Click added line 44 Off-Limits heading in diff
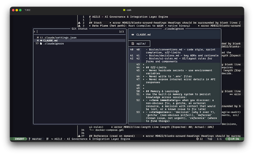The height and width of the screenshot is (155, 254). (157, 67)
